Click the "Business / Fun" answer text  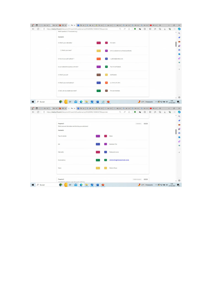tap(113, 144)
